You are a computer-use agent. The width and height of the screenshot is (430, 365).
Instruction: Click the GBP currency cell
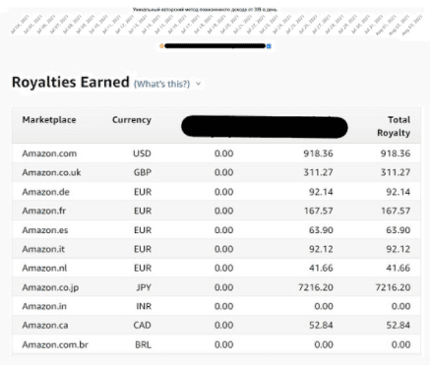143,172
